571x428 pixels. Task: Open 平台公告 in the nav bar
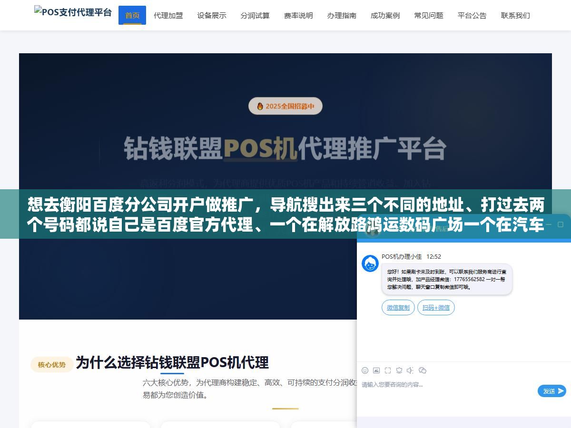[x=472, y=15]
